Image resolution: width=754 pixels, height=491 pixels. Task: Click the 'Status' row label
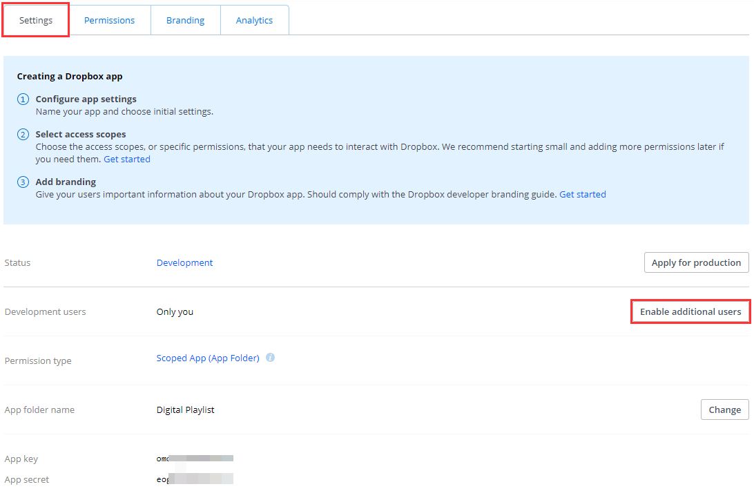[17, 262]
